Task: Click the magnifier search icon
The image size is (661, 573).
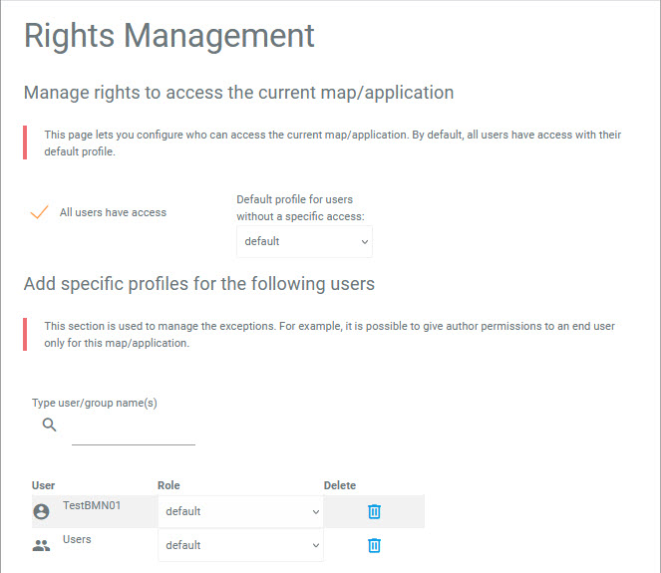Action: click(50, 426)
